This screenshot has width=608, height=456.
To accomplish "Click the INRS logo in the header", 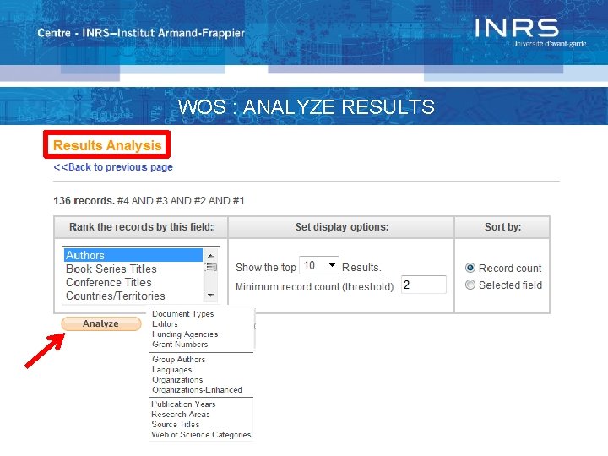I will 529,32.
